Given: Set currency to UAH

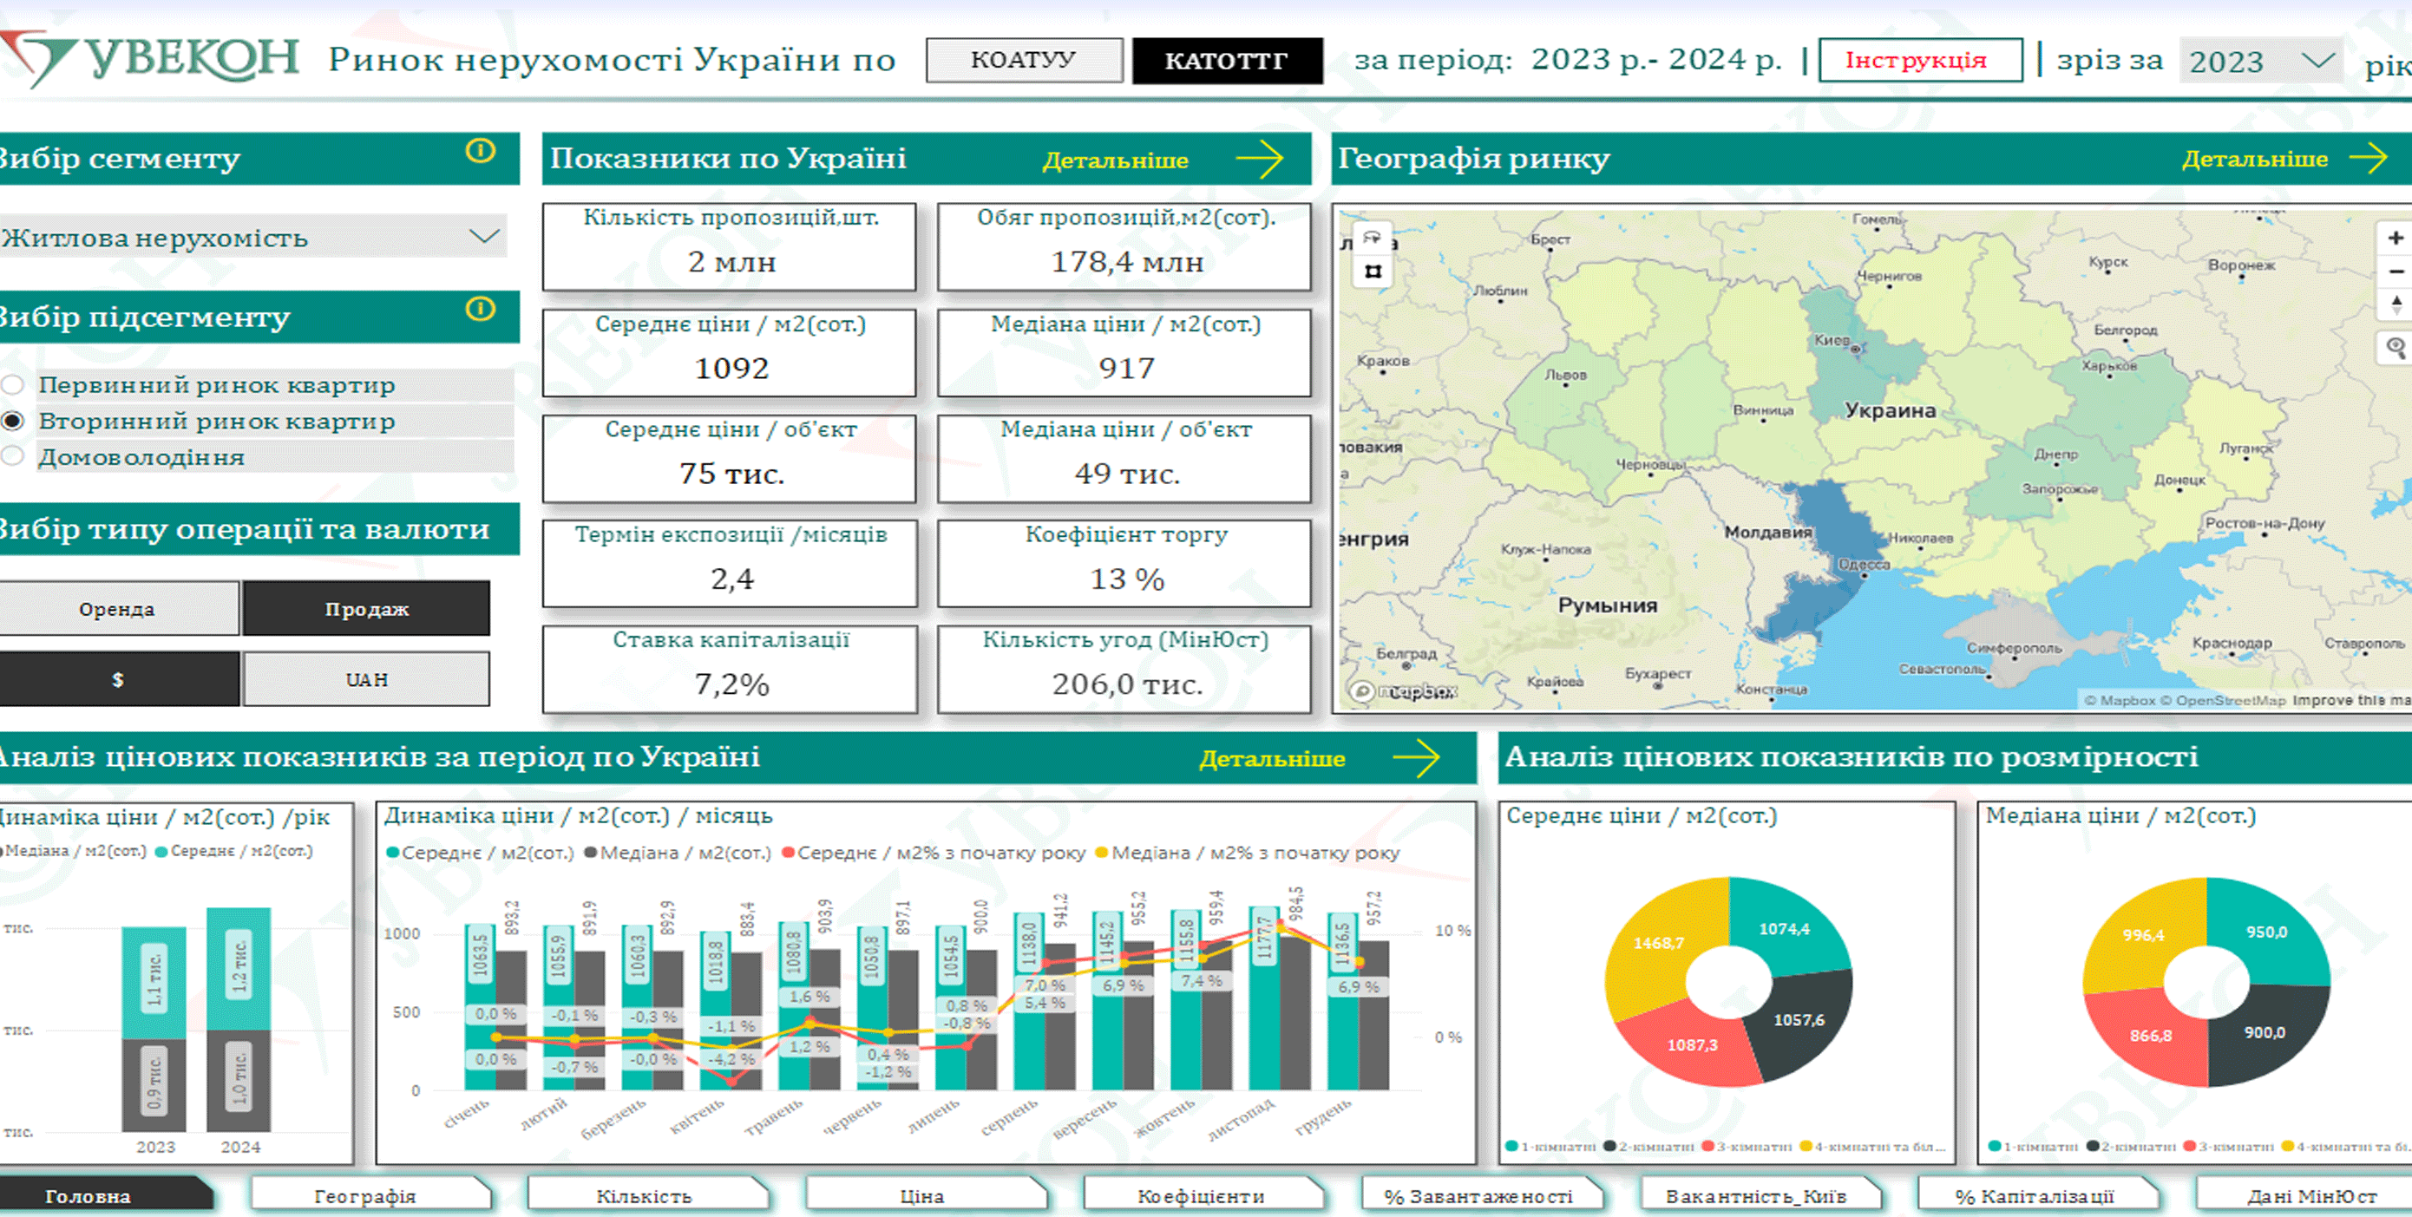Looking at the screenshot, I should 366,680.
